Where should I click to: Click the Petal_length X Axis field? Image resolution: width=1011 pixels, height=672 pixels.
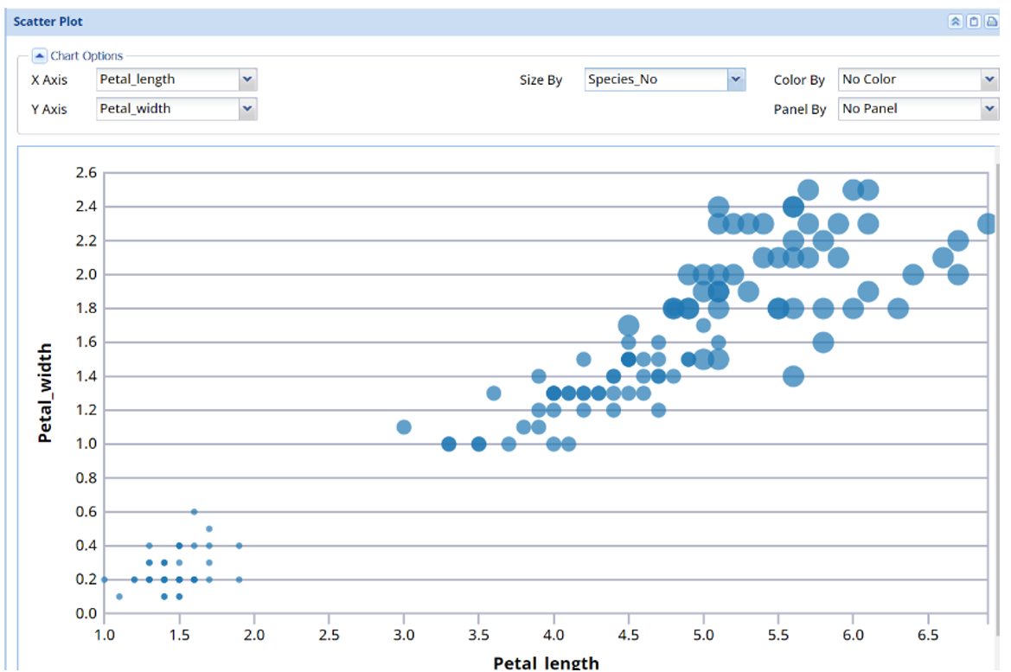click(x=167, y=80)
